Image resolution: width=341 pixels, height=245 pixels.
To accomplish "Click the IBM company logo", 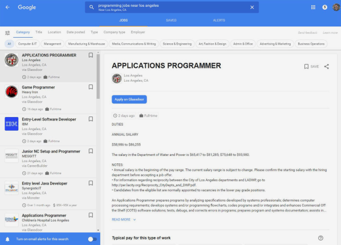I will point(11,124).
